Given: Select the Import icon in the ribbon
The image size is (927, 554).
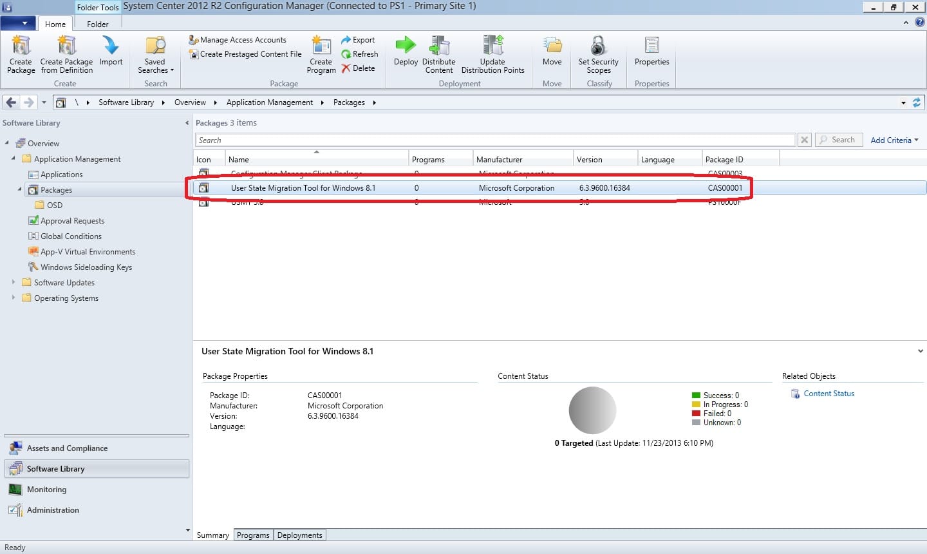Looking at the screenshot, I should pyautogui.click(x=111, y=55).
